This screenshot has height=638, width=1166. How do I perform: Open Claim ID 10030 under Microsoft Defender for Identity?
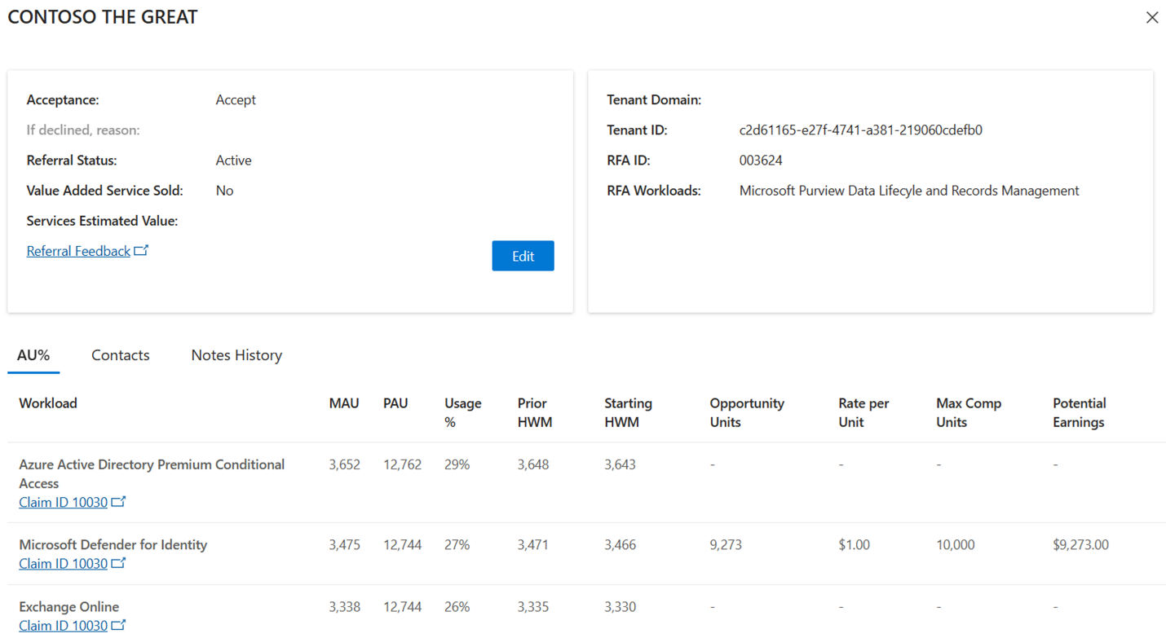(x=63, y=564)
